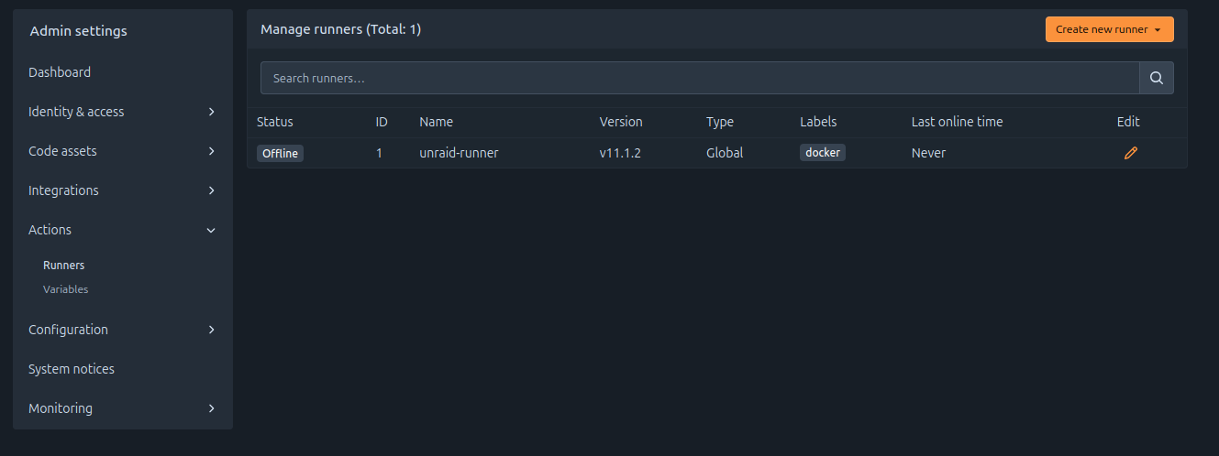The image size is (1219, 456).
Task: Click the pencil edit icon for unraid-runner
Action: coord(1130,153)
